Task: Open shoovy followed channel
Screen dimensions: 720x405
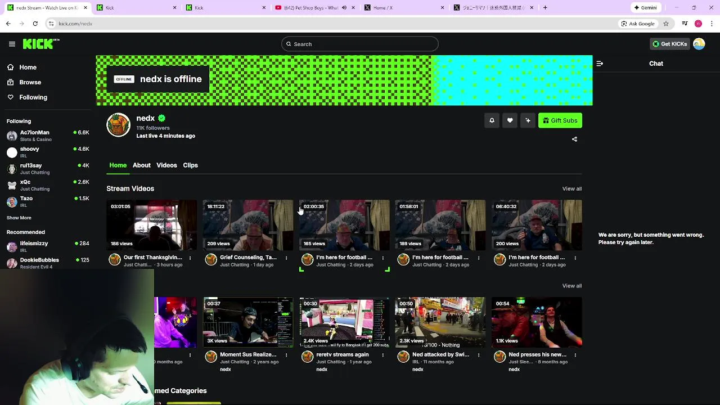Action: pos(48,152)
